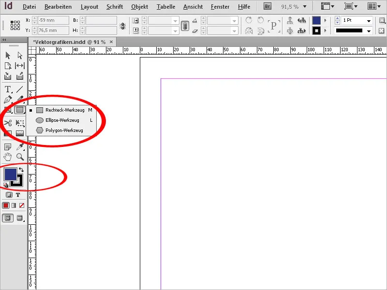Image resolution: width=387 pixels, height=290 pixels.
Task: Toggle formatting affects text
Action: pos(18,195)
